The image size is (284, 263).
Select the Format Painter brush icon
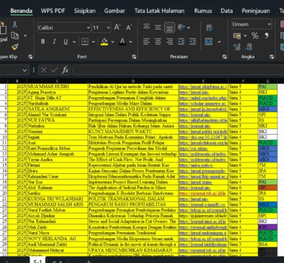[x=15, y=47]
